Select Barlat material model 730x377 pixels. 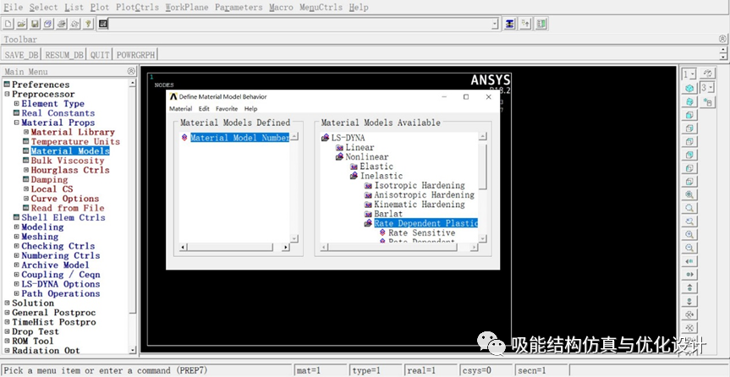point(388,214)
